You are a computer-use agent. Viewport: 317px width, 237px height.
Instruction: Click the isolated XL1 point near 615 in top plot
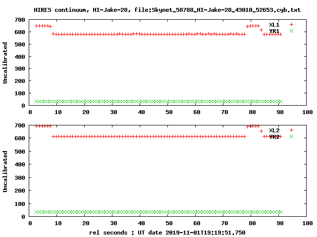pos(261,30)
